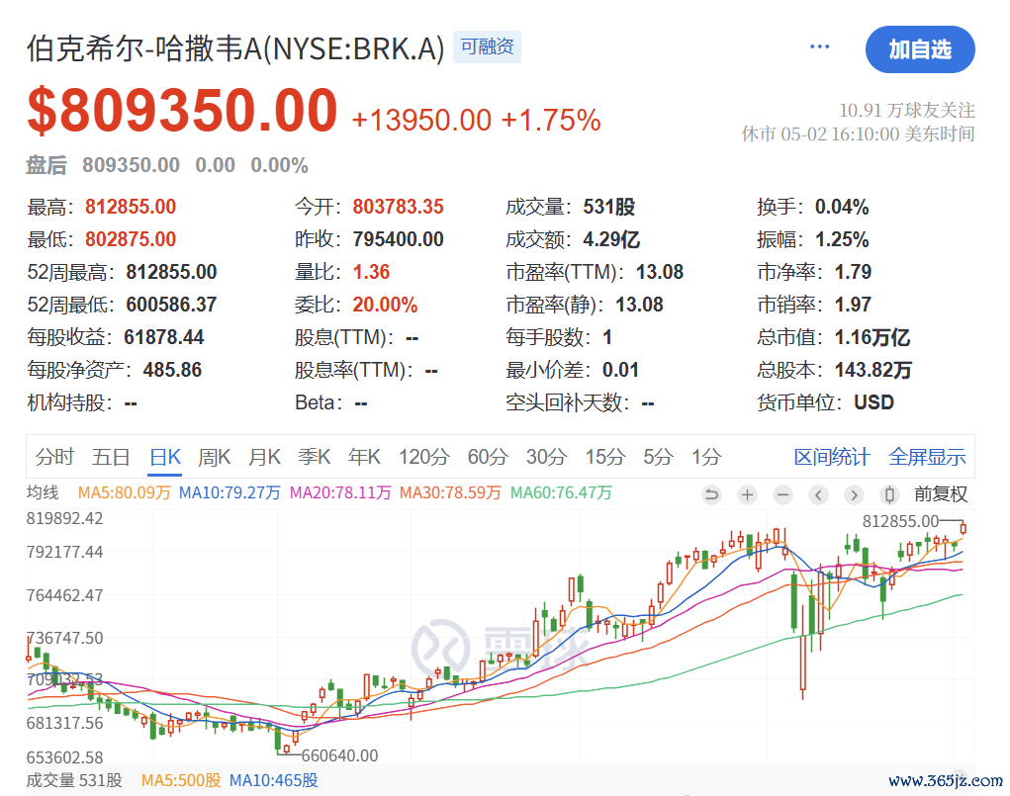The height and width of the screenshot is (796, 1010).
Task: Choose the 五日 five-day tab
Action: (111, 457)
